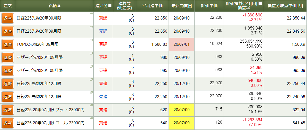Click 返済 for the 日経225先物20年09月限 買建 position
The width and height of the screenshot is (307, 130).
click(7, 18)
